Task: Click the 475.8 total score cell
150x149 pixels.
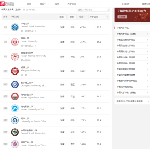Action: tap(83, 27)
